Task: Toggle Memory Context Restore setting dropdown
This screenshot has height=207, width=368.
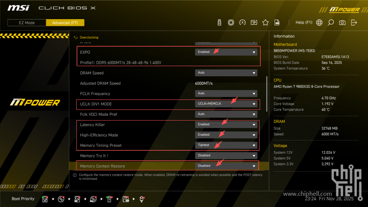Action: [226, 166]
